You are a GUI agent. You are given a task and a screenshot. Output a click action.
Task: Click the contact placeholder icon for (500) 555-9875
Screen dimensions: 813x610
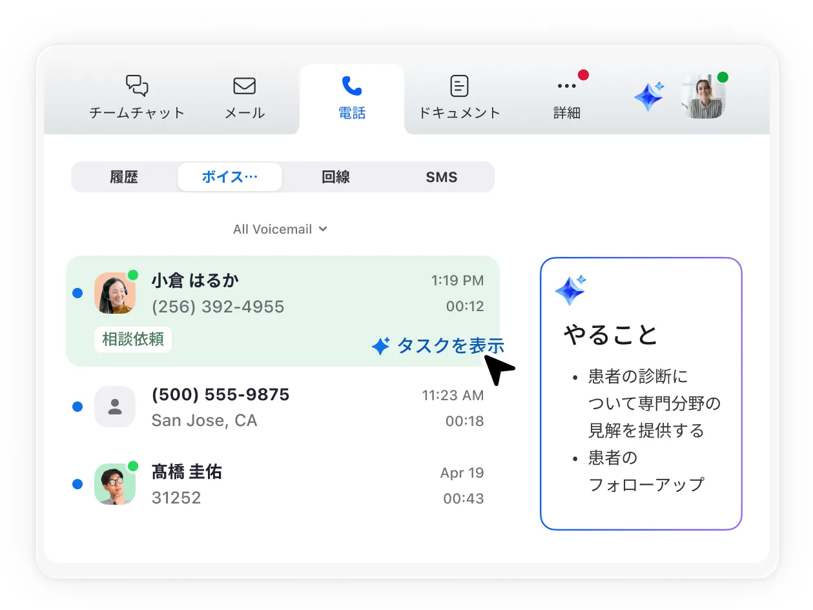tap(115, 407)
